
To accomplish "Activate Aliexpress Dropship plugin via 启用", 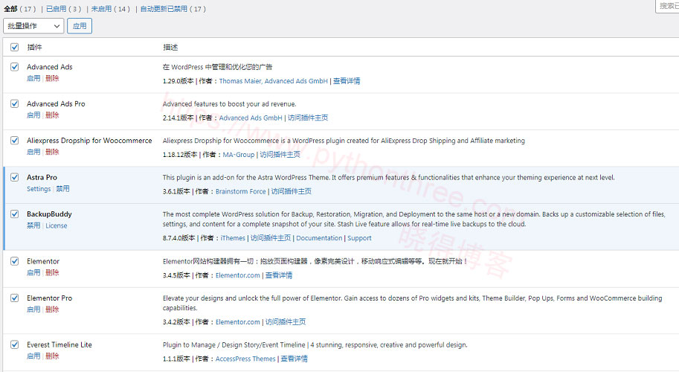I will click(x=33, y=152).
